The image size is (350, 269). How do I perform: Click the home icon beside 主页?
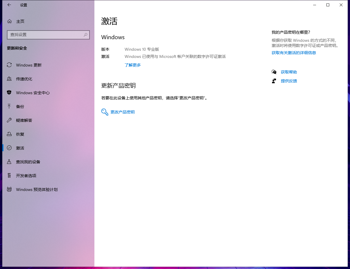(9, 21)
